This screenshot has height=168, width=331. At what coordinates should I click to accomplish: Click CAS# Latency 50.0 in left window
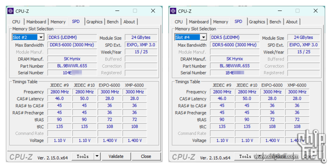pyautogui.click(x=84, y=98)
